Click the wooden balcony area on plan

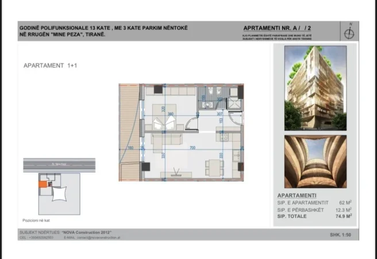[x=130, y=132]
